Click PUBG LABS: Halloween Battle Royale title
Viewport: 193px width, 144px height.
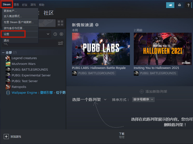pyautogui.click(x=99, y=68)
